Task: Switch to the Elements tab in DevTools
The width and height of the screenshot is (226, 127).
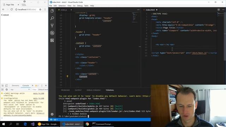Action: (16, 85)
